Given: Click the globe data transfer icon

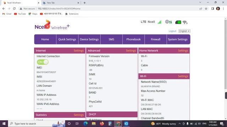Looking at the screenshot, I should coord(168,22).
